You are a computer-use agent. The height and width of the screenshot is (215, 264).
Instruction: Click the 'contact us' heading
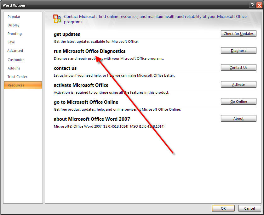tap(65, 68)
